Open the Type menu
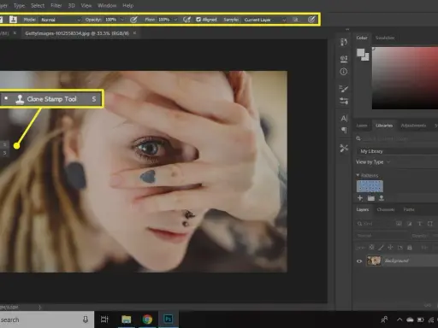This screenshot has width=438, height=328. 19,5
